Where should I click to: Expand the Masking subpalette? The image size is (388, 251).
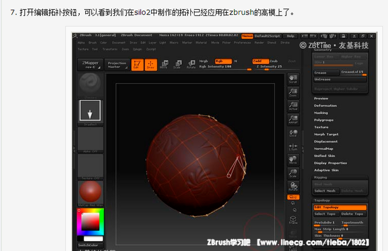(321, 113)
